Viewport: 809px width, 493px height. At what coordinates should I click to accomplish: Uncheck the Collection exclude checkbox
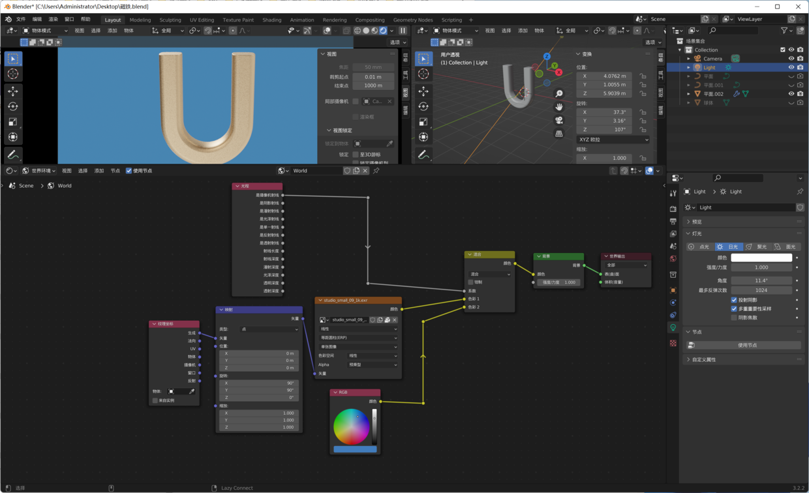pos(783,50)
